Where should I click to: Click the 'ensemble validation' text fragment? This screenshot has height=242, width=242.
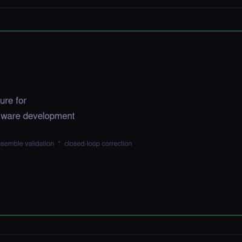pyautogui.click(x=27, y=144)
